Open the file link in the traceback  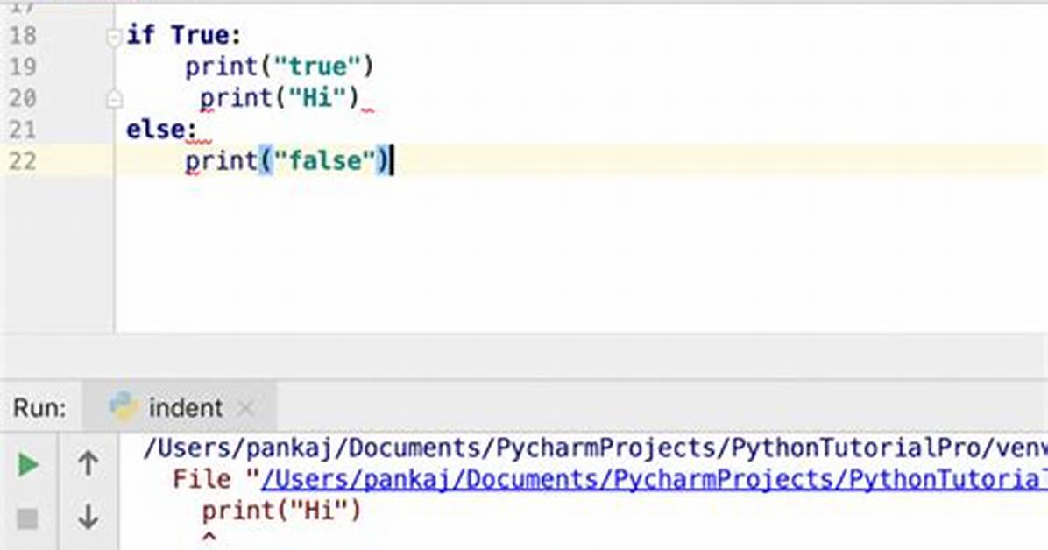tap(654, 479)
